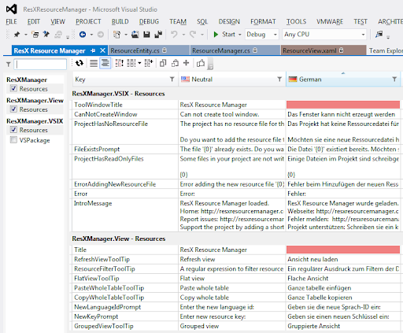Click the plus icon to add key
The width and height of the screenshot is (403, 333).
point(187,63)
